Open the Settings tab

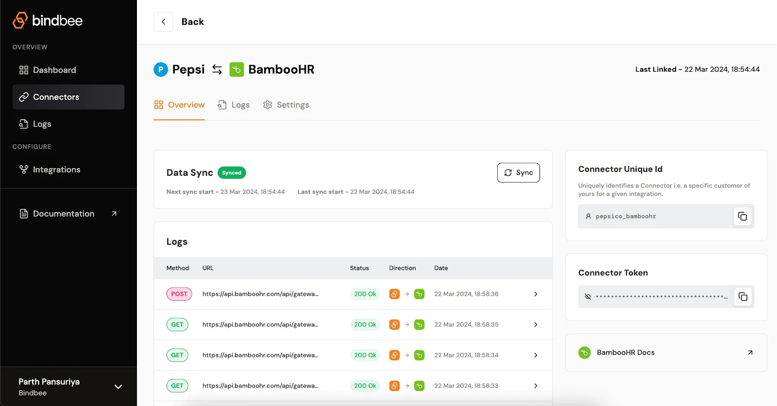(x=286, y=105)
